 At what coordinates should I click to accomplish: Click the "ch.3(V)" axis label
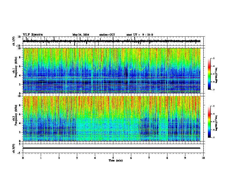[x=14, y=148]
